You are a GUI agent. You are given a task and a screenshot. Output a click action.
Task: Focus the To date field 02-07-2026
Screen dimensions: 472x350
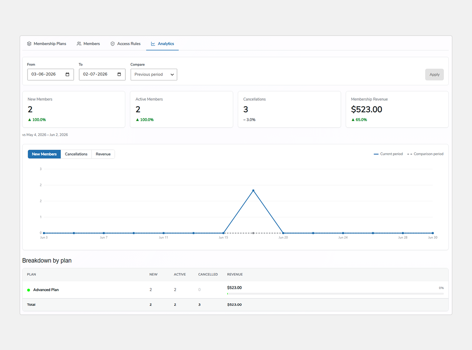102,74
